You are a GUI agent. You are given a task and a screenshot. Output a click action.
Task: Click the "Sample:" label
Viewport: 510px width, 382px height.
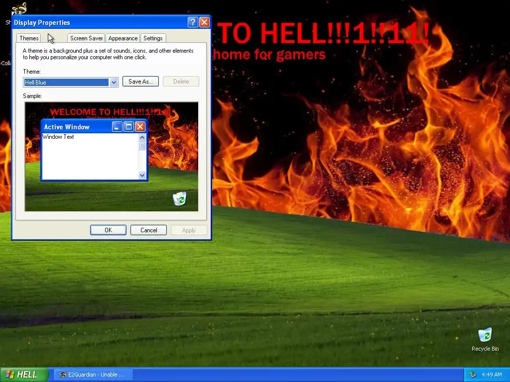(x=32, y=96)
